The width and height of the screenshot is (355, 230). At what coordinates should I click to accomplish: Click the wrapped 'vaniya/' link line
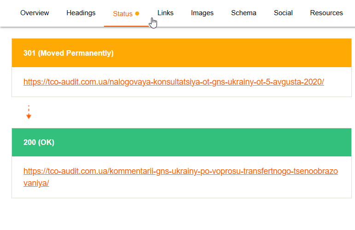[36, 183]
